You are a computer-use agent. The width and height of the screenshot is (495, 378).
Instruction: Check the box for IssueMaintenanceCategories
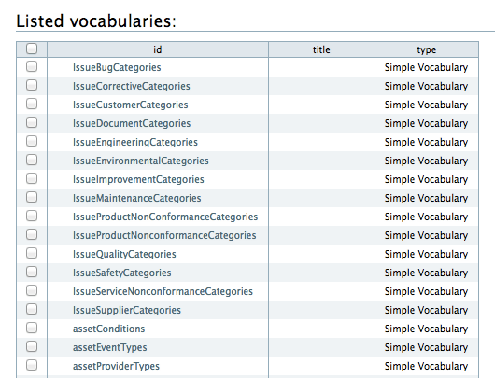32,197
